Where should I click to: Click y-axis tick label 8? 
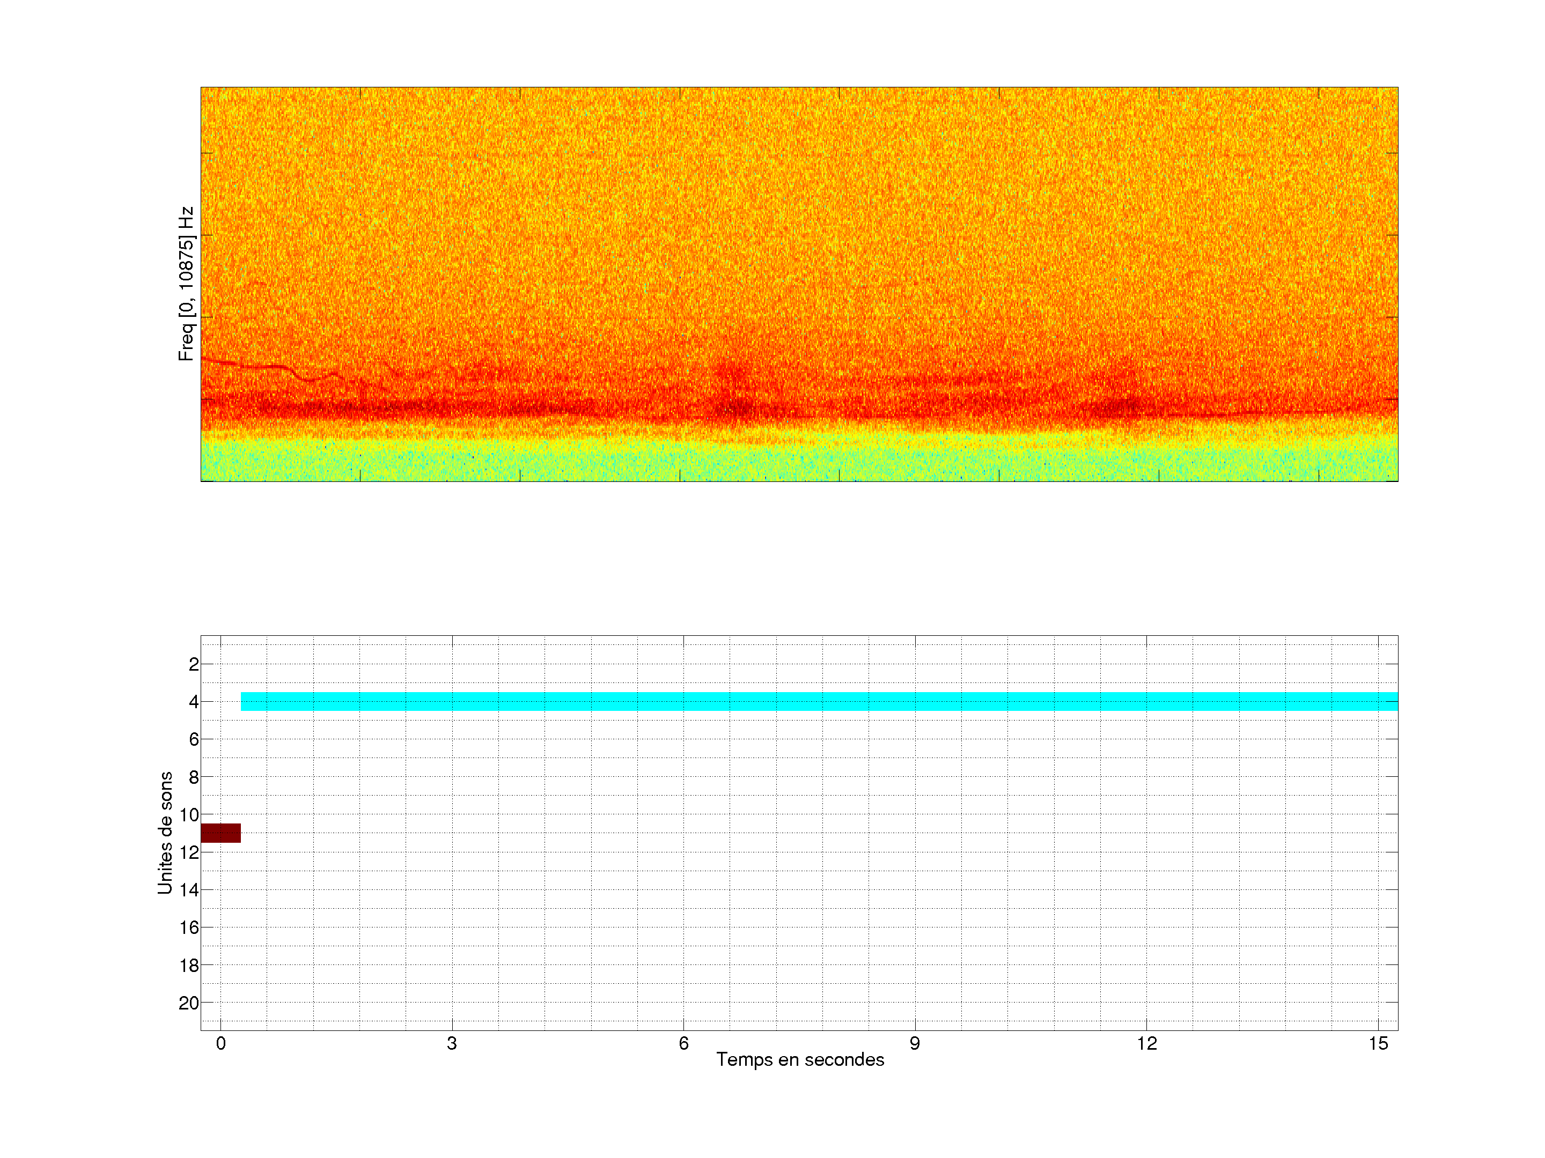coord(194,777)
